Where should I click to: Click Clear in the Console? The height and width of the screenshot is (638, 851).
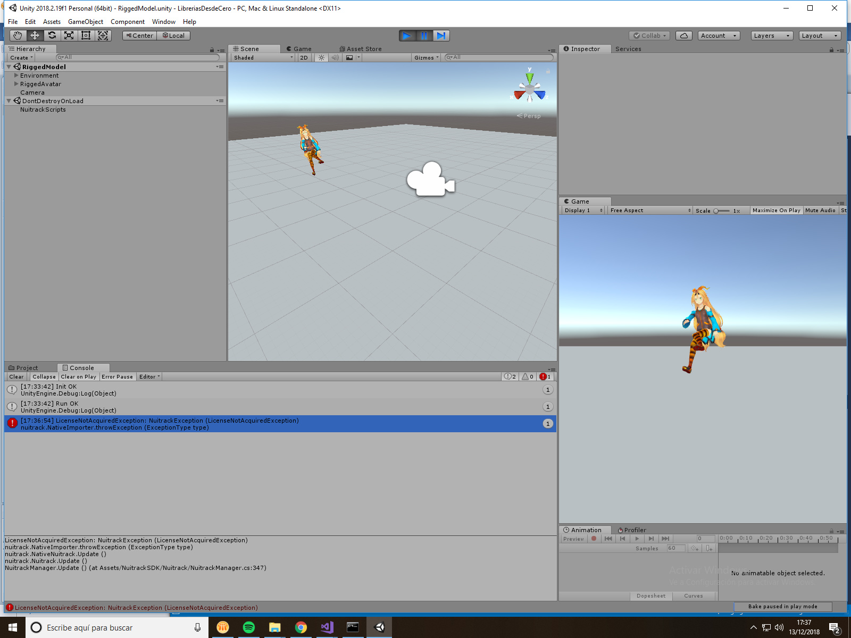(x=16, y=377)
